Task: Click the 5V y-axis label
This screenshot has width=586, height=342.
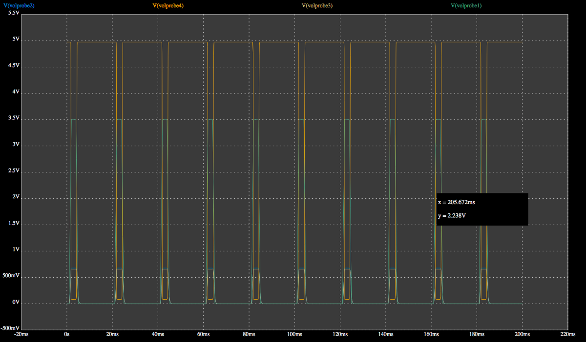Action: point(15,39)
